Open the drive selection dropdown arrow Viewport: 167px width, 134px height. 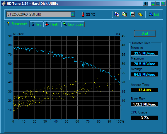pyautogui.click(x=73, y=14)
